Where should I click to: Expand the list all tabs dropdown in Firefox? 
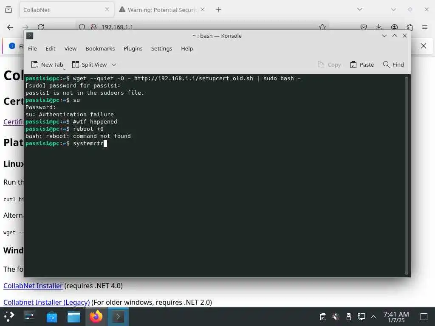click(x=360, y=9)
